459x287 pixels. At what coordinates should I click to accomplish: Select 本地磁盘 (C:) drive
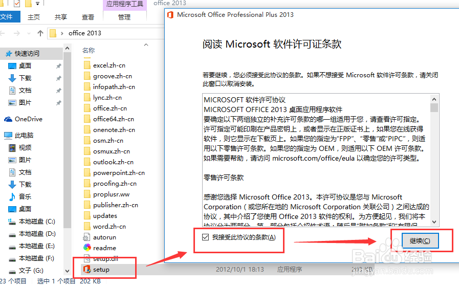37,222
